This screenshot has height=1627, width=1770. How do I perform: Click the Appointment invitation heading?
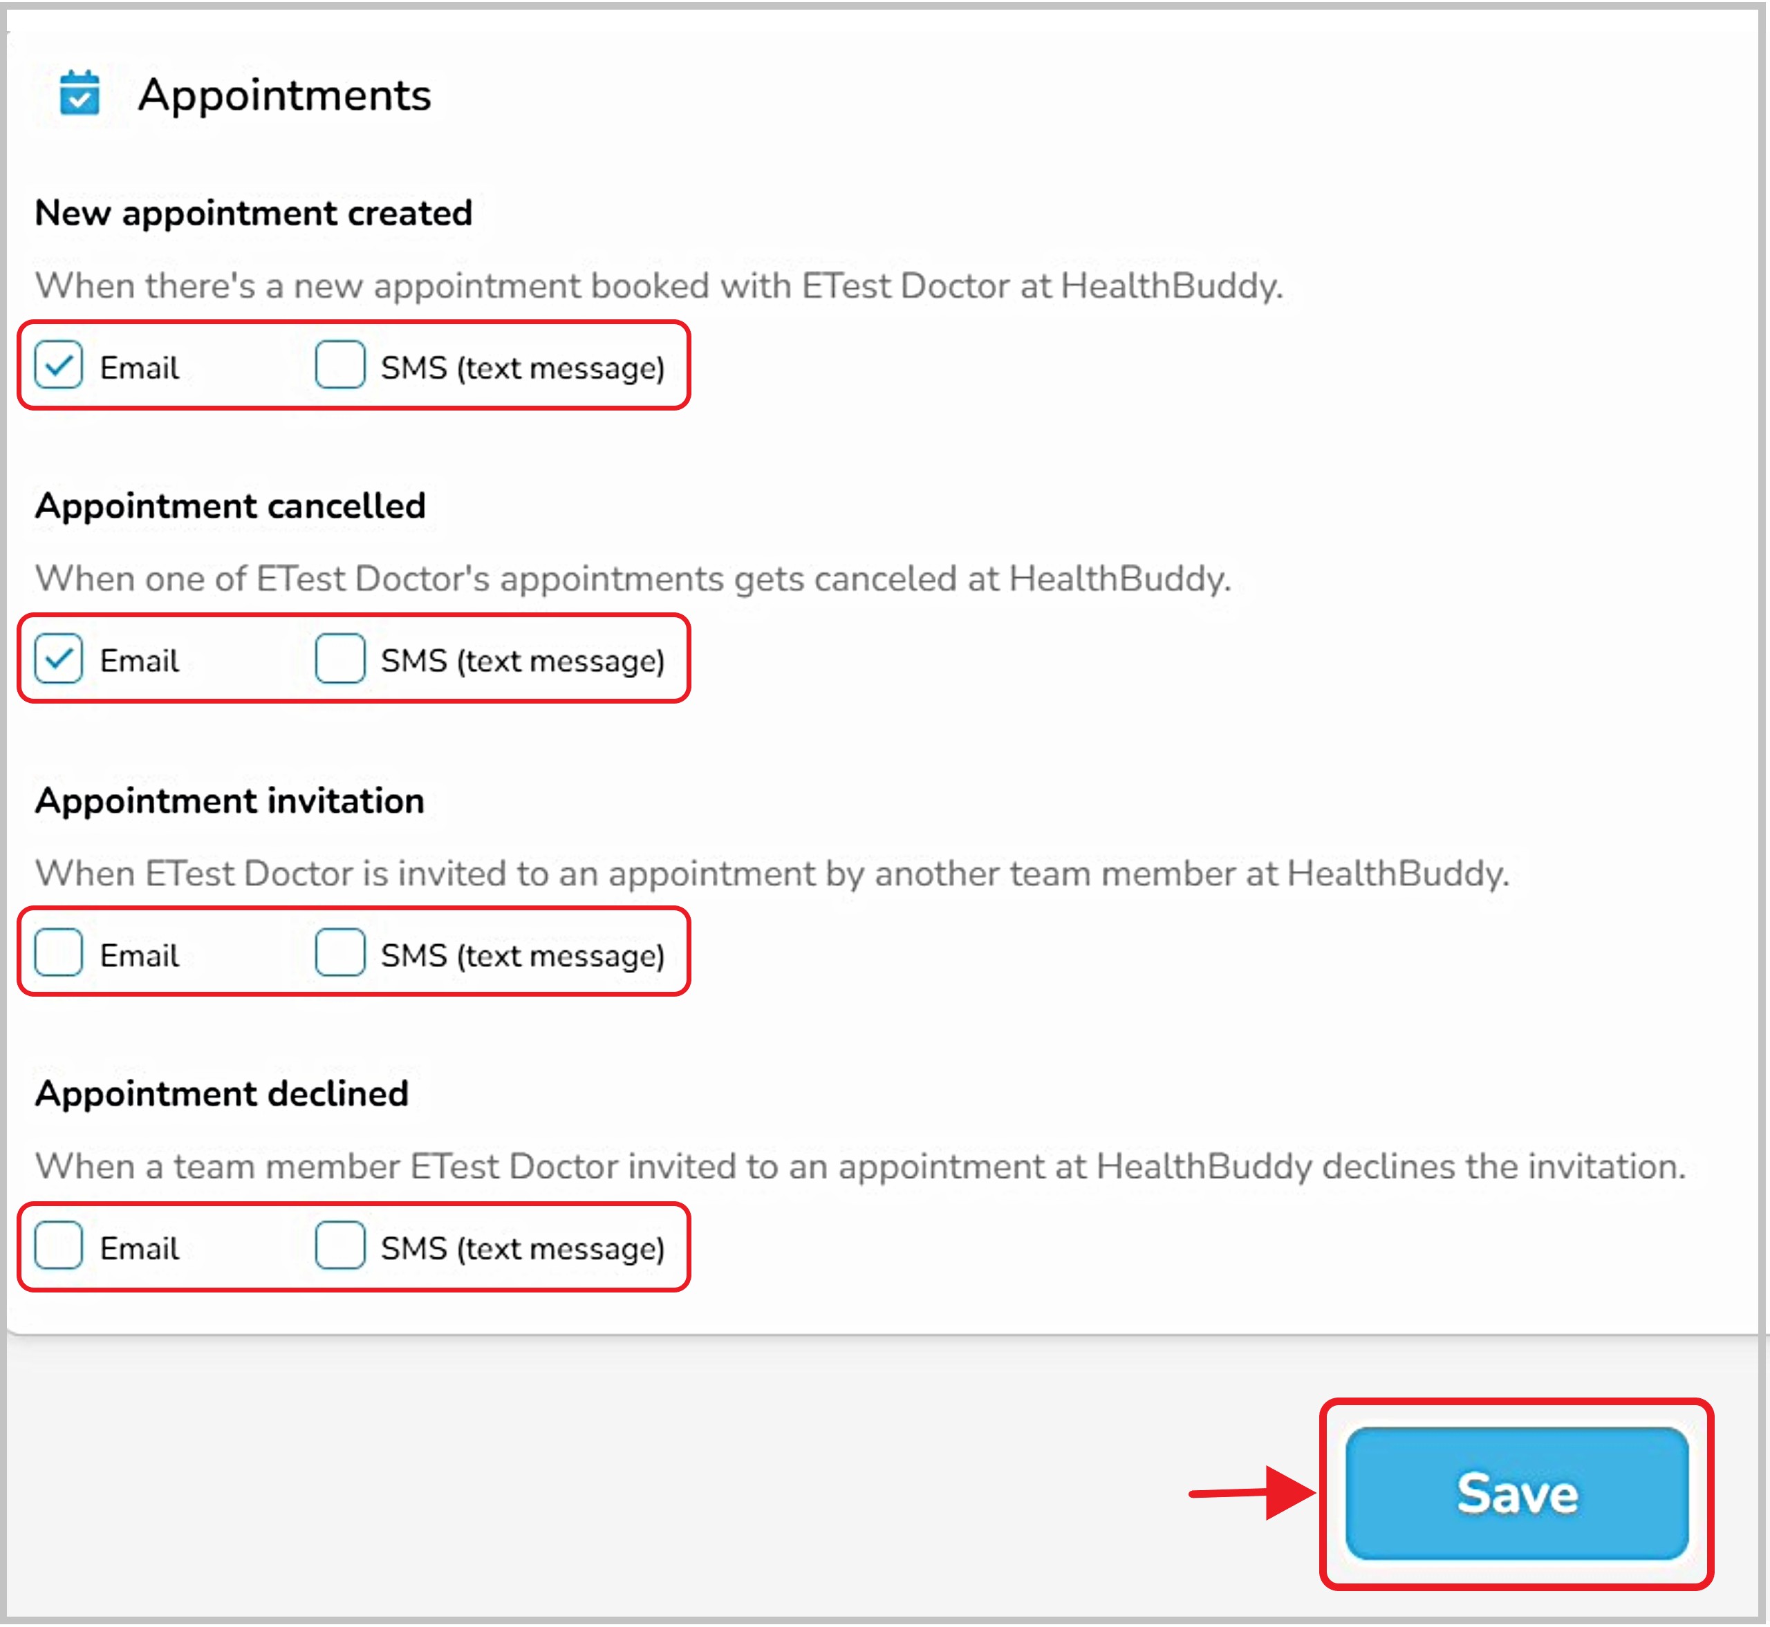(x=229, y=801)
